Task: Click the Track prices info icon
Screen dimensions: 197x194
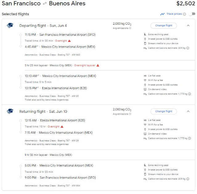Action: coord(184,14)
